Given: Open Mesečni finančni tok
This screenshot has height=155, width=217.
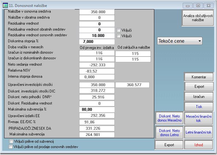Looking at the screenshot, I should point(199,118).
